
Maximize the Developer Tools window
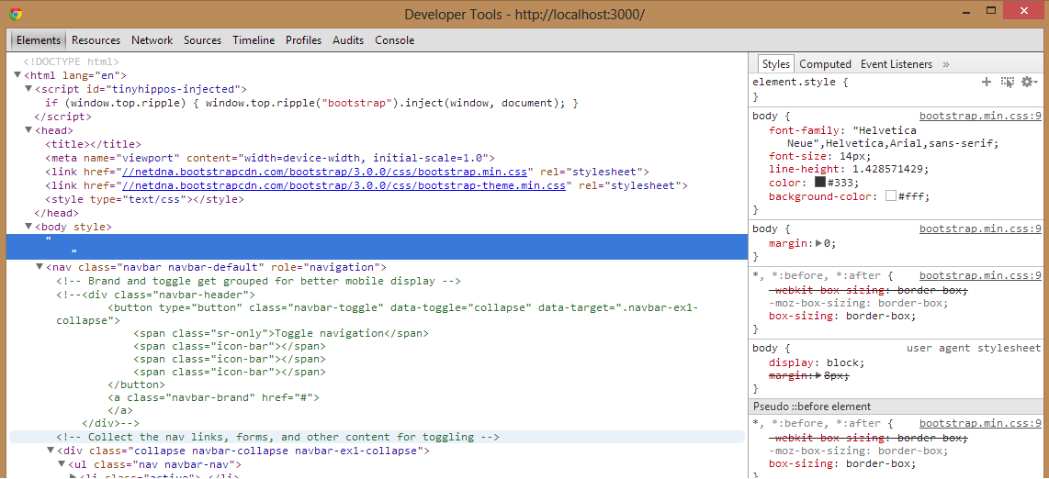point(991,9)
